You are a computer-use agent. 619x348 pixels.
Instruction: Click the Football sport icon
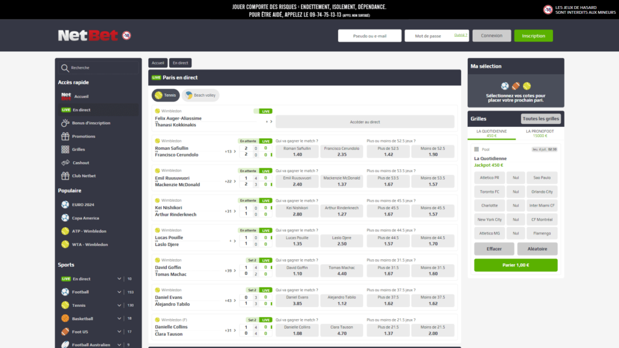(x=65, y=292)
